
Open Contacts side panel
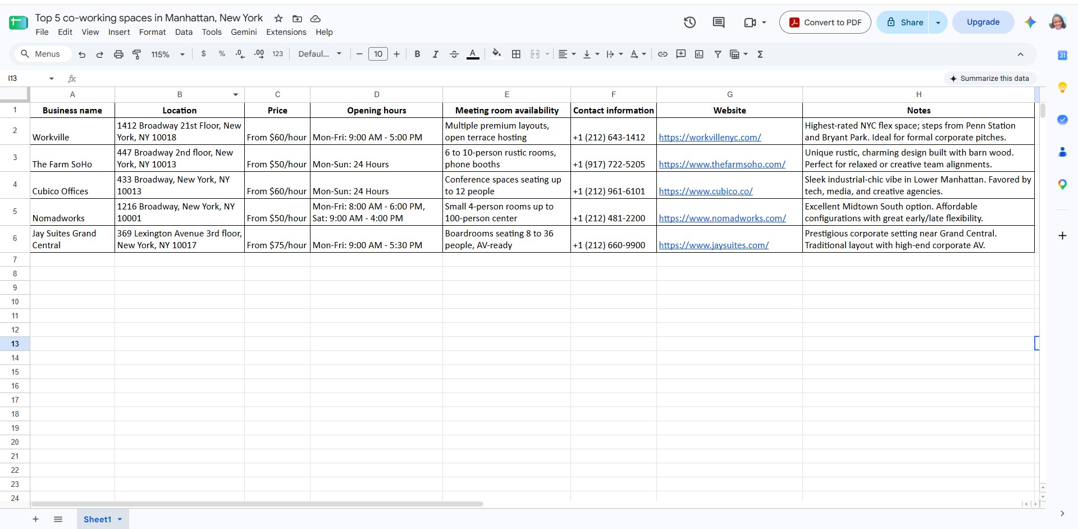click(x=1062, y=152)
